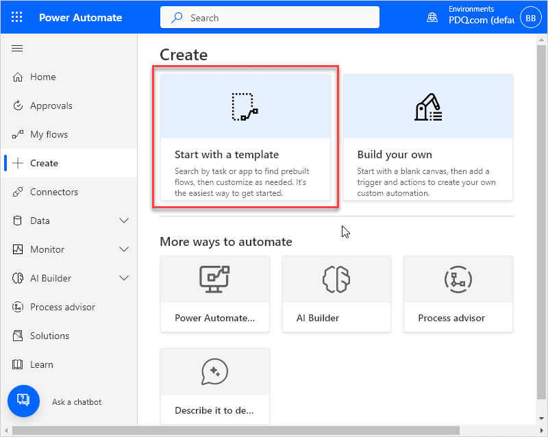
Task: Click inside the Search box
Action: point(269,16)
